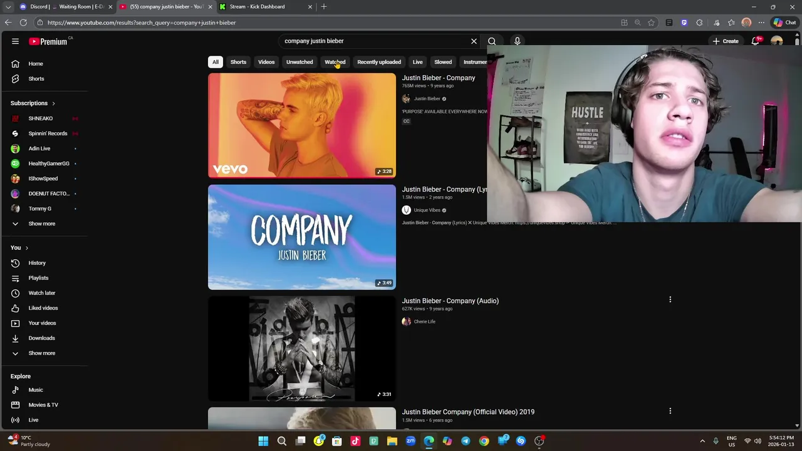Go back with browser back arrow

pyautogui.click(x=8, y=23)
